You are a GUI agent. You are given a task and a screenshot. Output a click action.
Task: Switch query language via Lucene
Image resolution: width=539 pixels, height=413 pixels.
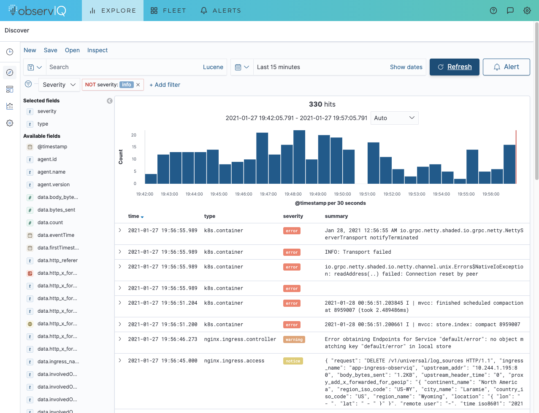[x=213, y=67]
